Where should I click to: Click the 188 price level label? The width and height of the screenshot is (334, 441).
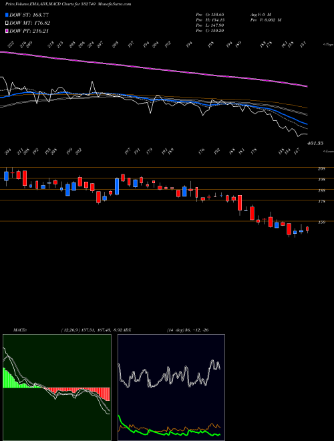tap(321, 190)
